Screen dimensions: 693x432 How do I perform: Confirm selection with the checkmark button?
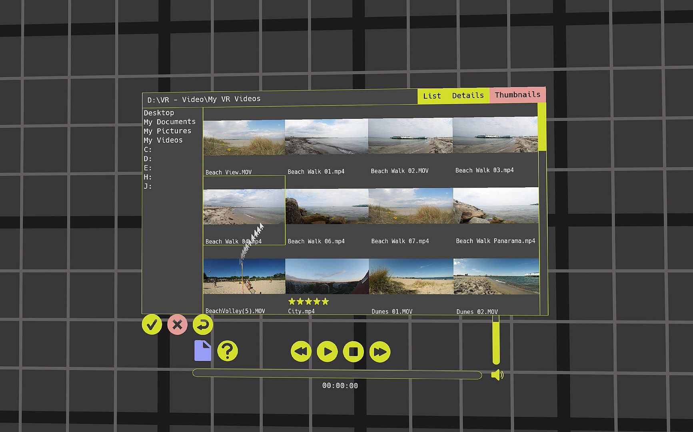click(x=152, y=324)
